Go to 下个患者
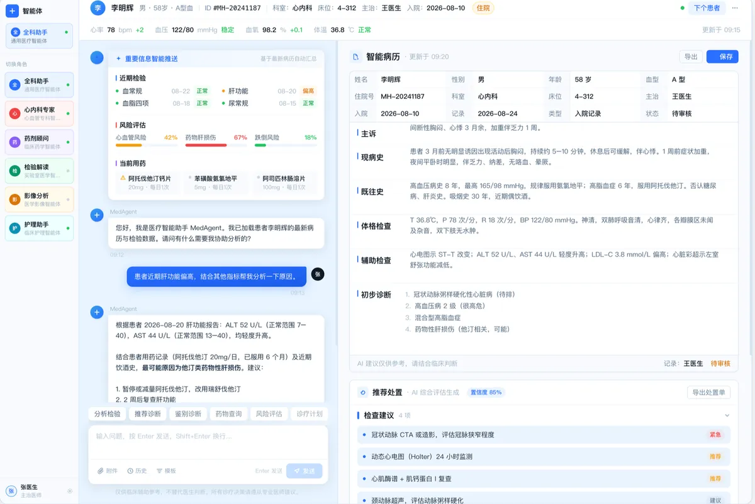 (x=707, y=8)
